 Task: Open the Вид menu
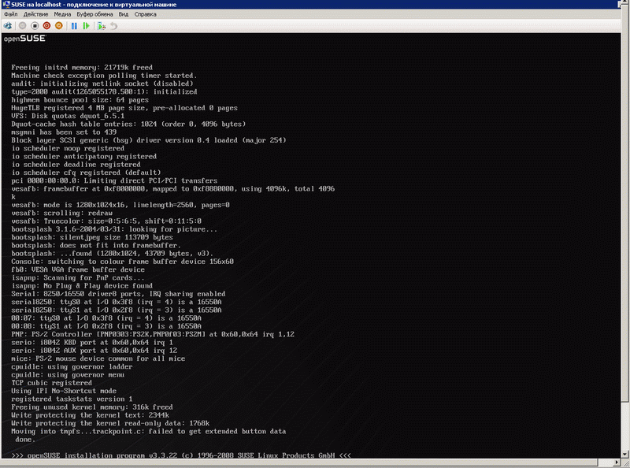pos(124,14)
